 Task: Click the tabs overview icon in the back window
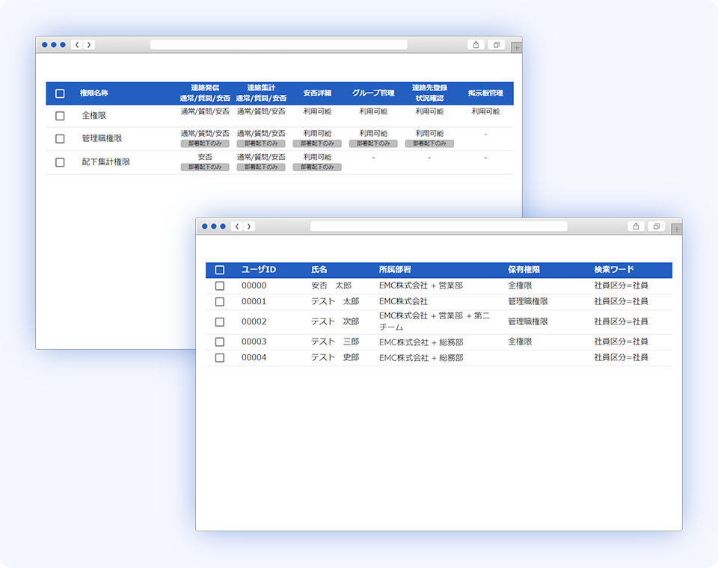pyautogui.click(x=497, y=45)
